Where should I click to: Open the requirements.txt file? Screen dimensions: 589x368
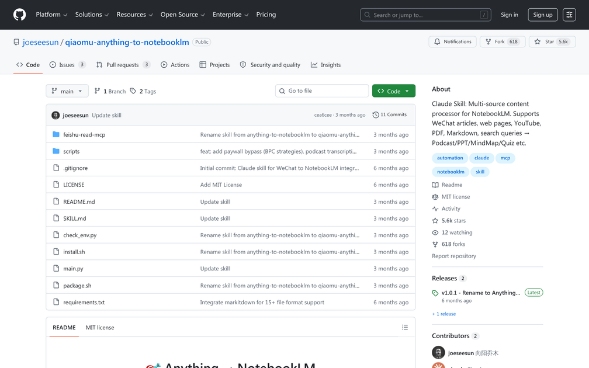click(x=84, y=303)
